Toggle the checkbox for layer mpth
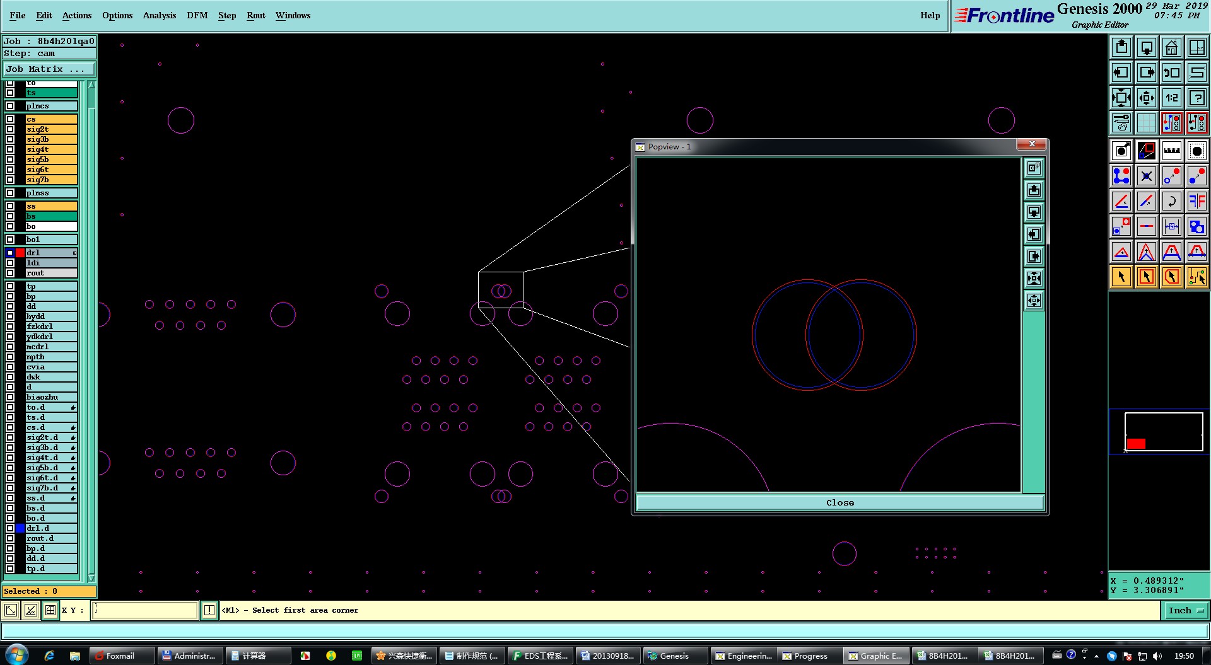1211x665 pixels. pyautogui.click(x=10, y=357)
